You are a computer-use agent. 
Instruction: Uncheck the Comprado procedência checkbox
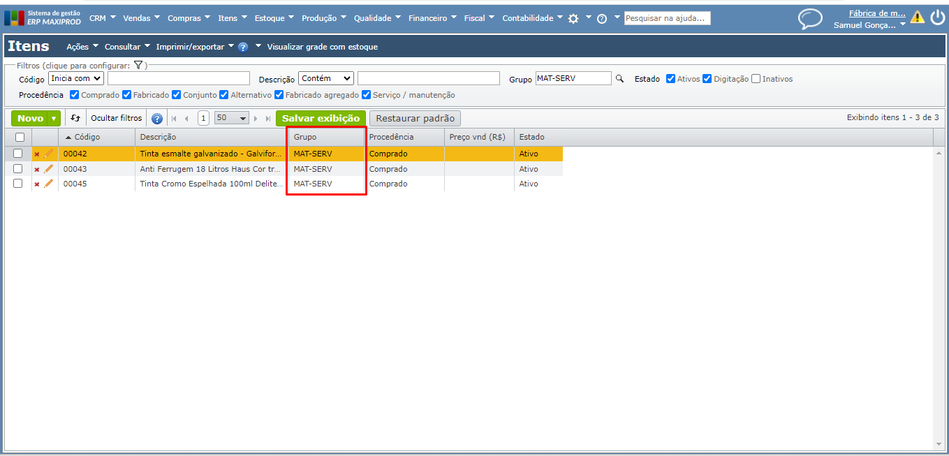click(75, 95)
